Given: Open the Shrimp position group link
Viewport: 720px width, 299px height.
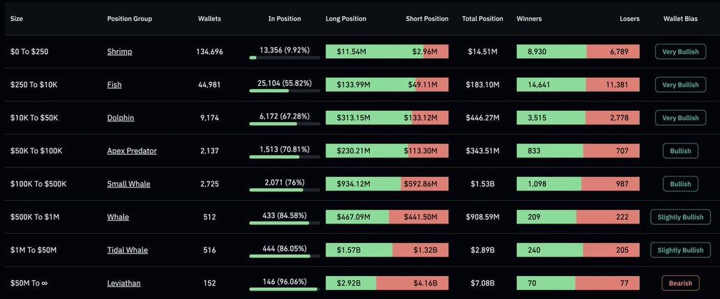Looking at the screenshot, I should pyautogui.click(x=119, y=52).
